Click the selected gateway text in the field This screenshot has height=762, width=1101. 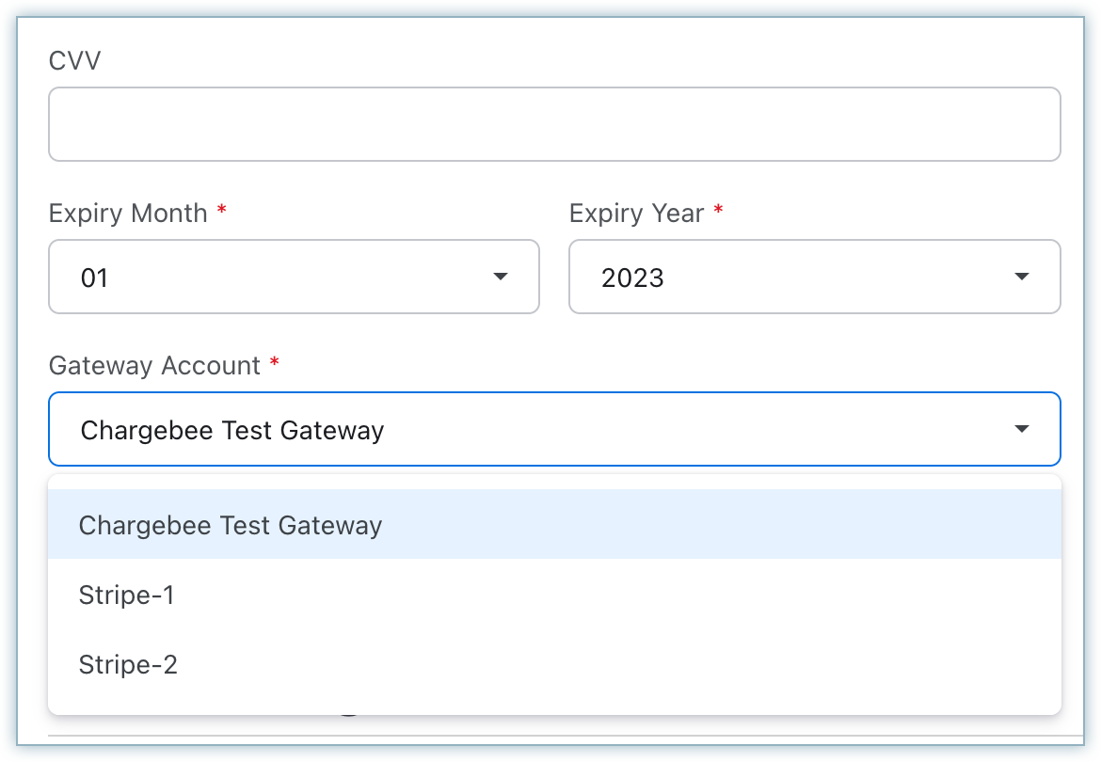232,431
